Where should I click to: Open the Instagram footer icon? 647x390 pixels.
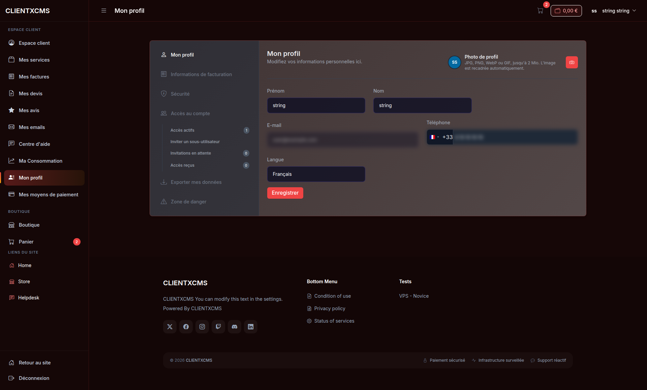tap(202, 327)
